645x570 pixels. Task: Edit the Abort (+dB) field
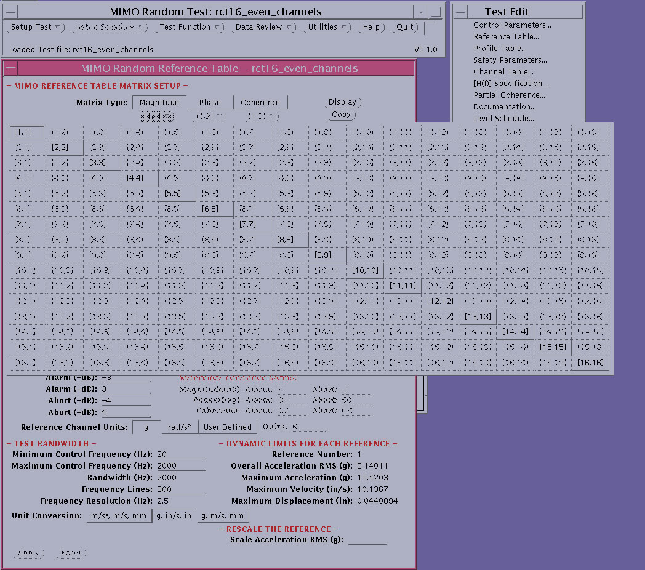click(x=126, y=412)
